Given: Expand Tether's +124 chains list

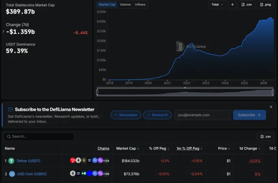Looking at the screenshot, I should pyautogui.click(x=106, y=161).
